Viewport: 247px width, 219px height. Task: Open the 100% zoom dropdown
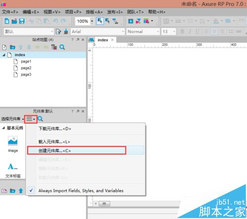92,21
